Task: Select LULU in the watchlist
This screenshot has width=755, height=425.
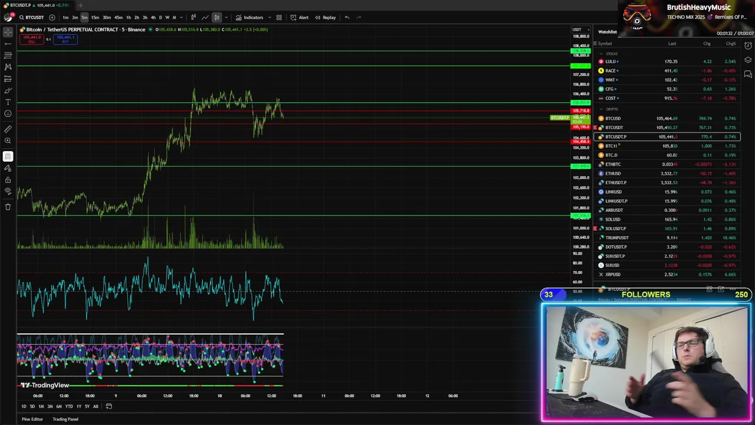Action: point(667,61)
